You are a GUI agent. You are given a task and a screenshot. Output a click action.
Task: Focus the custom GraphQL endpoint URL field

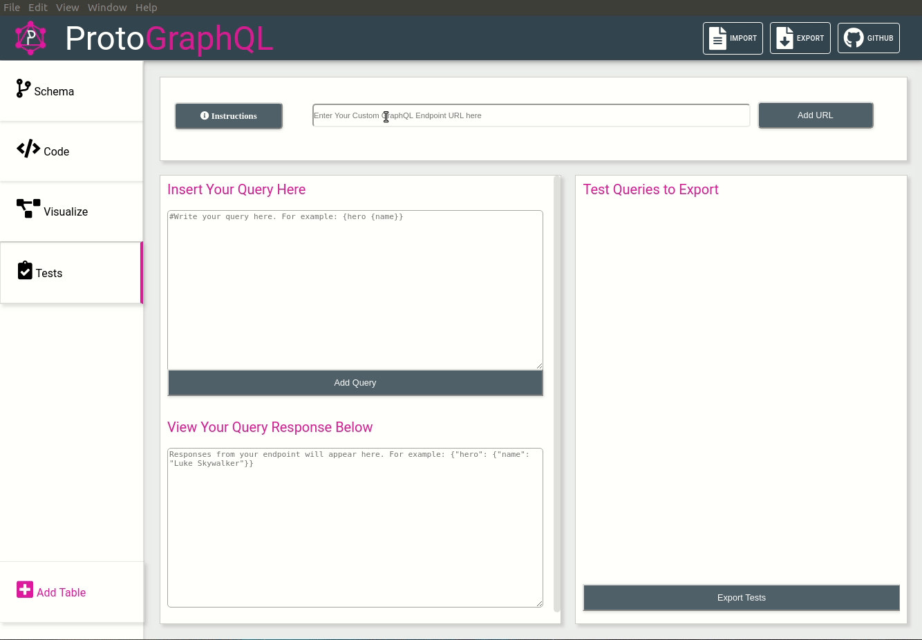click(x=531, y=115)
